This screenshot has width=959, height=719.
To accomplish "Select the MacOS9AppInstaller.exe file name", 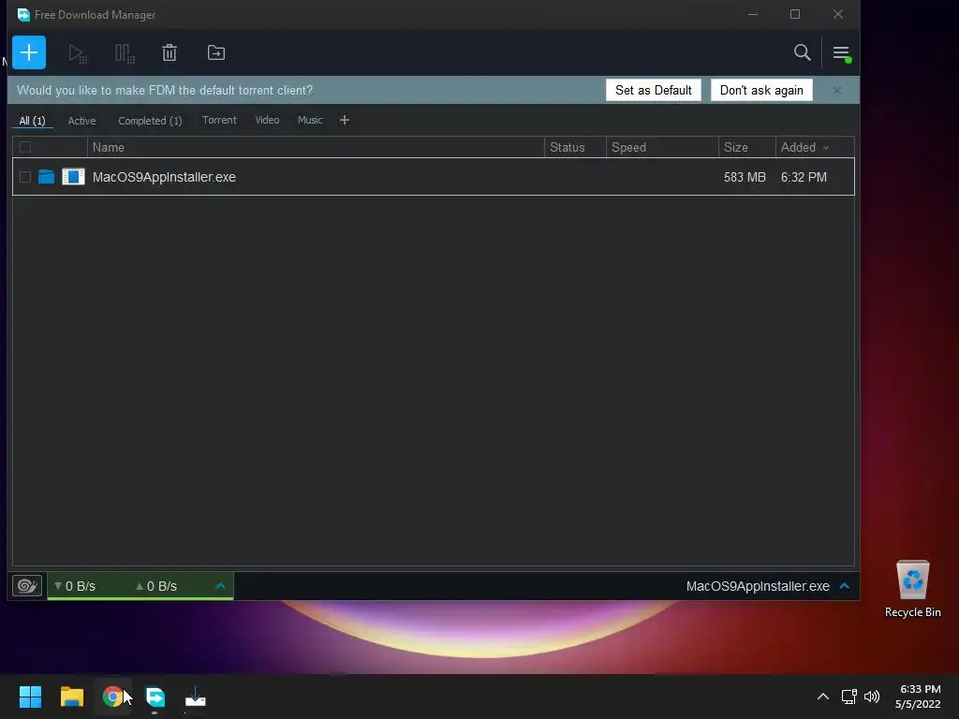I will pos(164,177).
